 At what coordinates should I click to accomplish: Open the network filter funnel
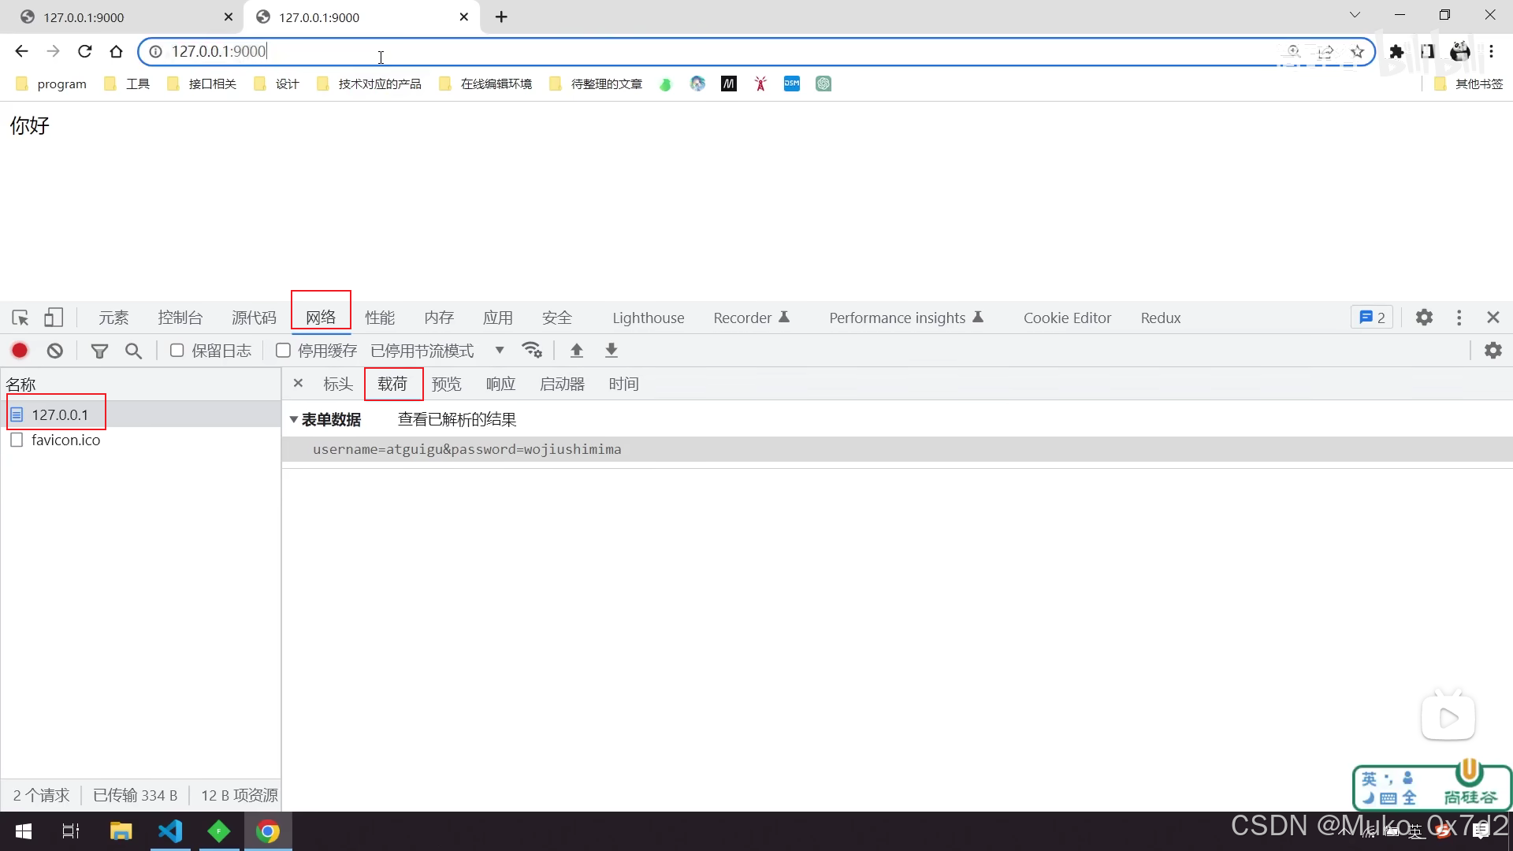coord(99,351)
